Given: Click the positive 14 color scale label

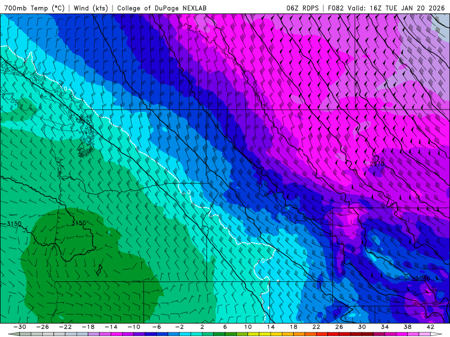Looking at the screenshot, I should pos(271,327).
